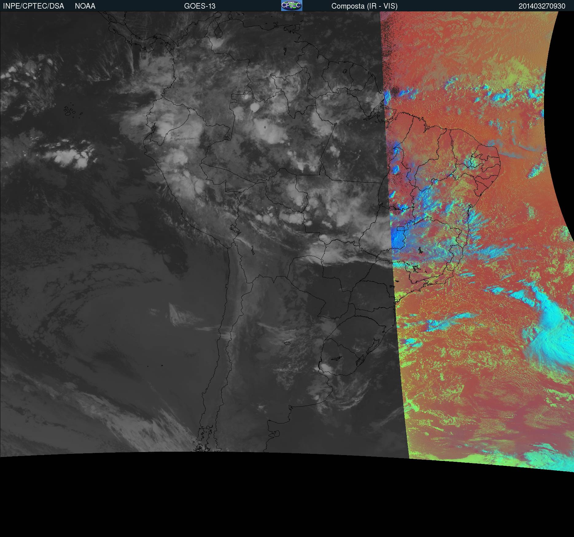Viewport: 574px width, 537px height.
Task: Click the 201403270930 timestamp
Action: [x=542, y=6]
